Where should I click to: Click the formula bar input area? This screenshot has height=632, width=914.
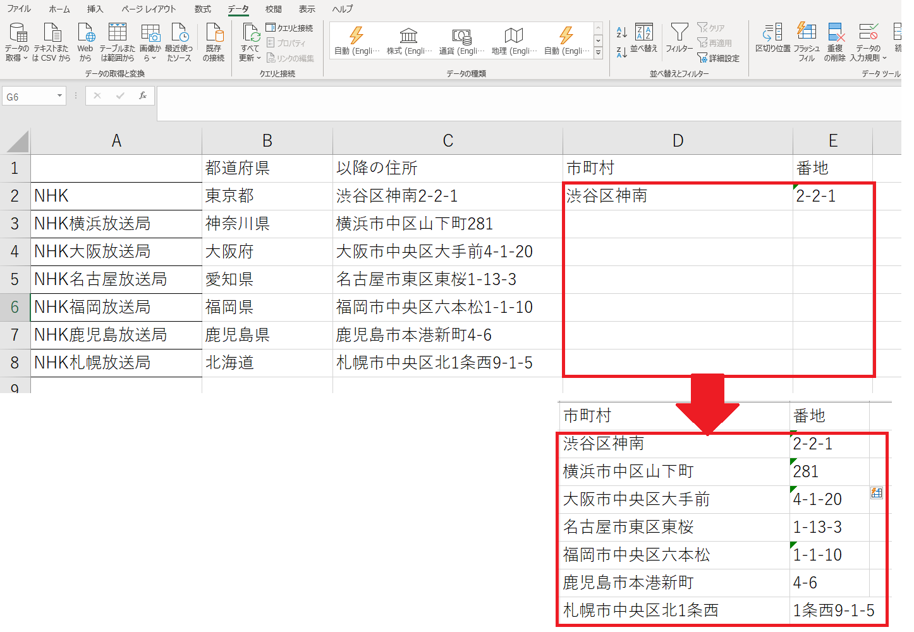(x=528, y=103)
